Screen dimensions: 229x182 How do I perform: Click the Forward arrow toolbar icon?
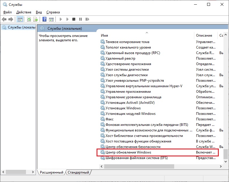tap(11, 19)
